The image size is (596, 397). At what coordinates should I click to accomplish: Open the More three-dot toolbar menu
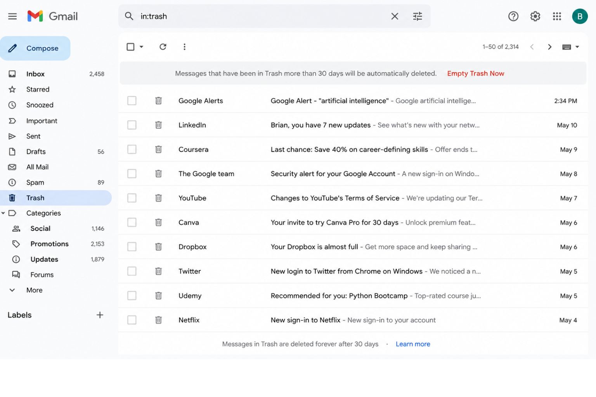(184, 47)
